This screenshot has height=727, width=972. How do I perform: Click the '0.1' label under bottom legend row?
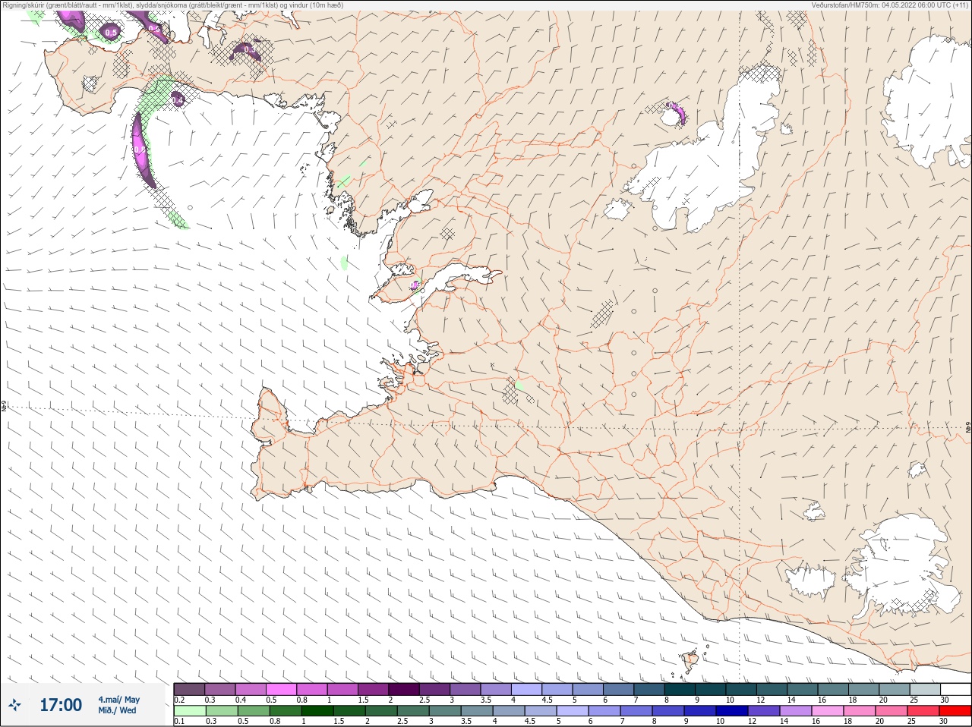179,721
